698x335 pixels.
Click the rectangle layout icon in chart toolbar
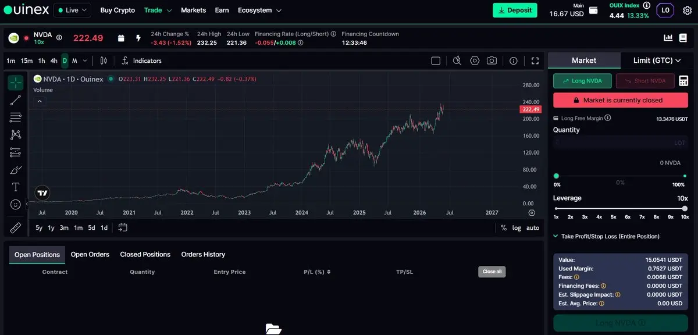[436, 60]
